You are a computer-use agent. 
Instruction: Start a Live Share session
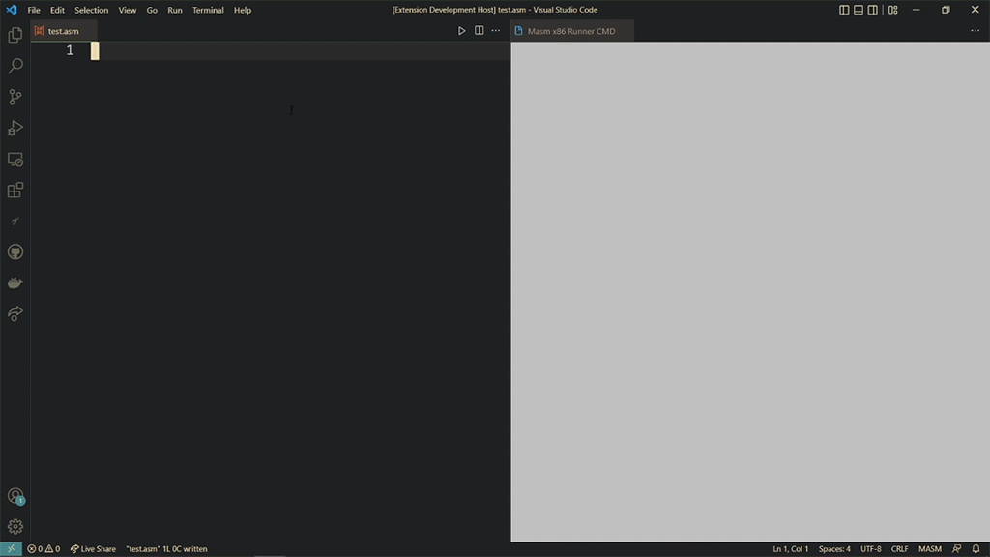tap(93, 549)
